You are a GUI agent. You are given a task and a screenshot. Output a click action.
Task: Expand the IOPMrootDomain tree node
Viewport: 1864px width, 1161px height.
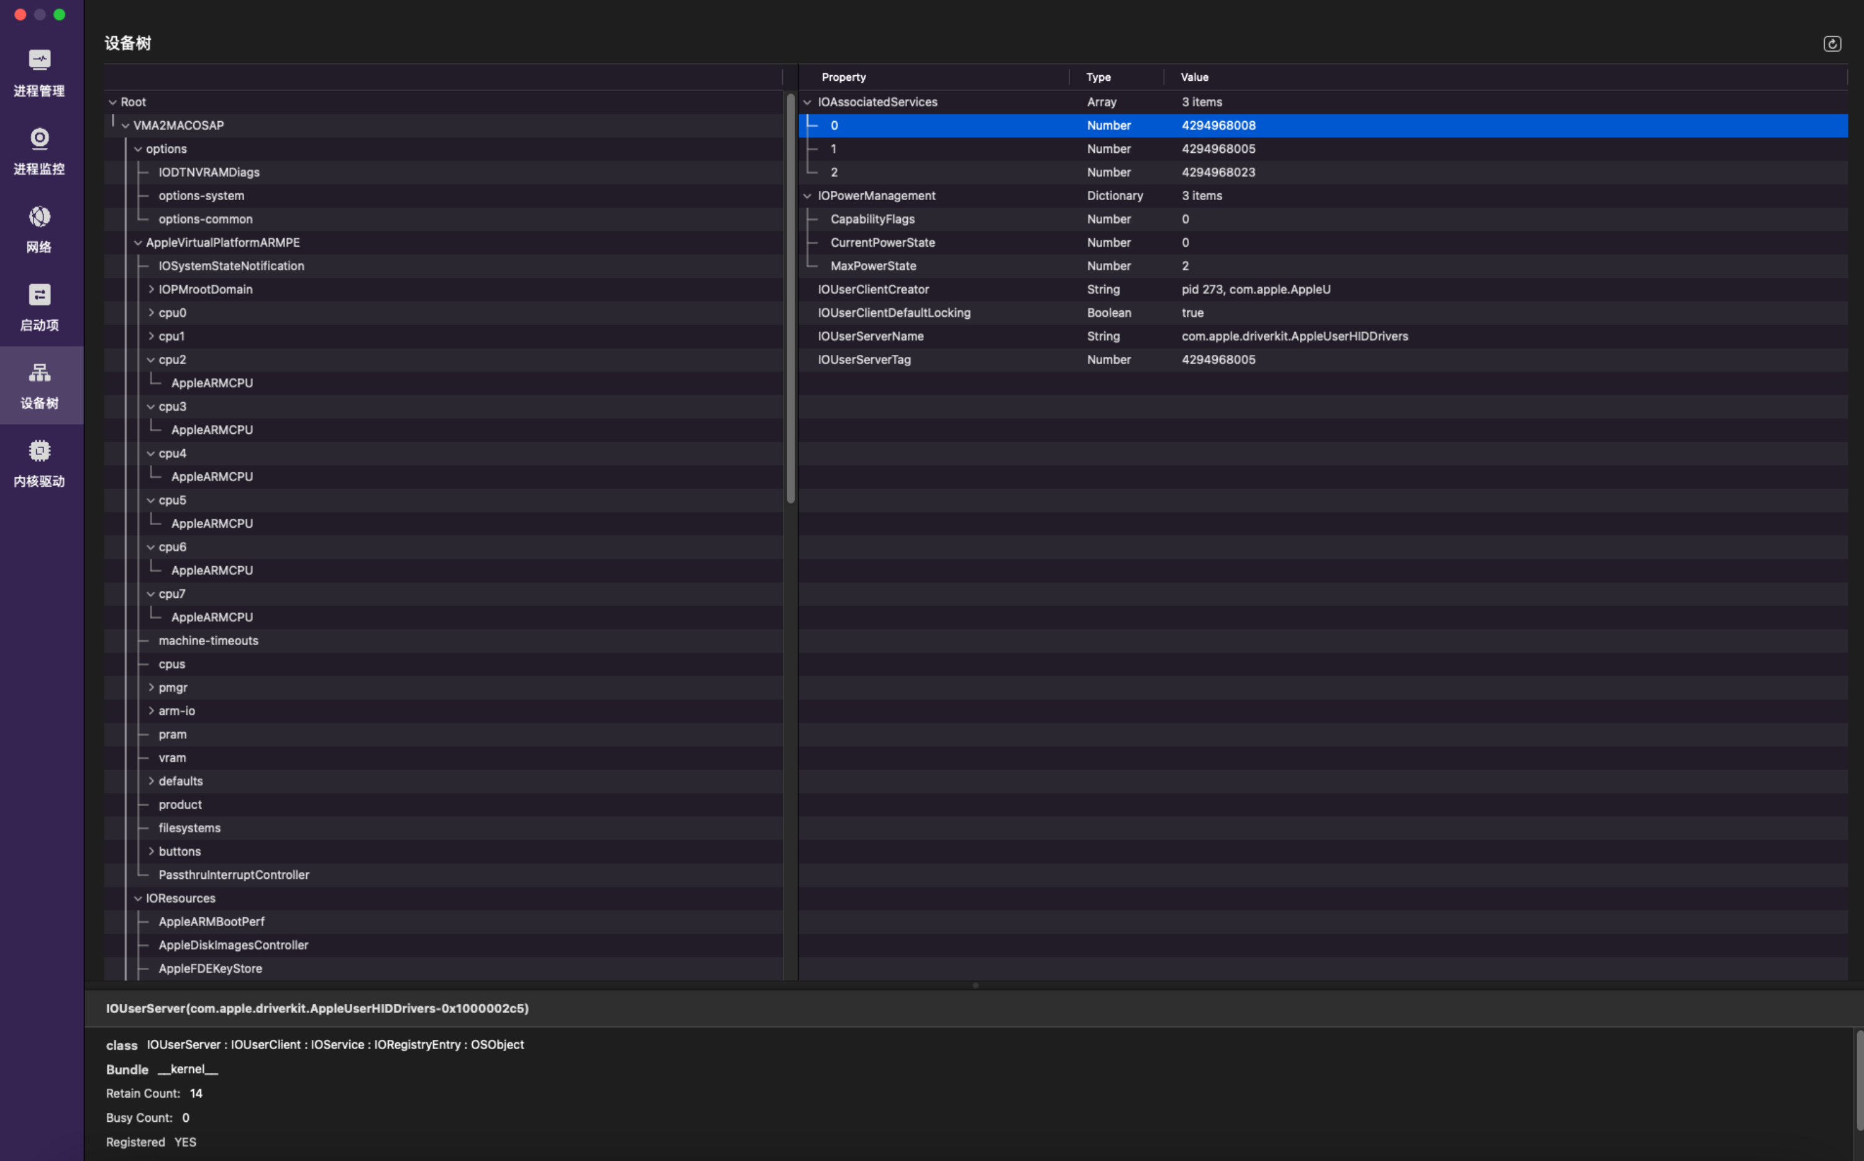[x=151, y=290]
